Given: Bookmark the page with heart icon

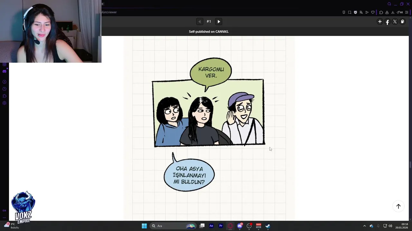Looking at the screenshot, I should 373,12.
